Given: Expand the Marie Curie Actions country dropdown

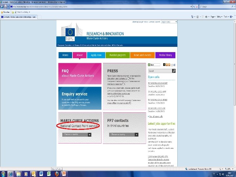Looking at the screenshot, I should click(77, 135).
